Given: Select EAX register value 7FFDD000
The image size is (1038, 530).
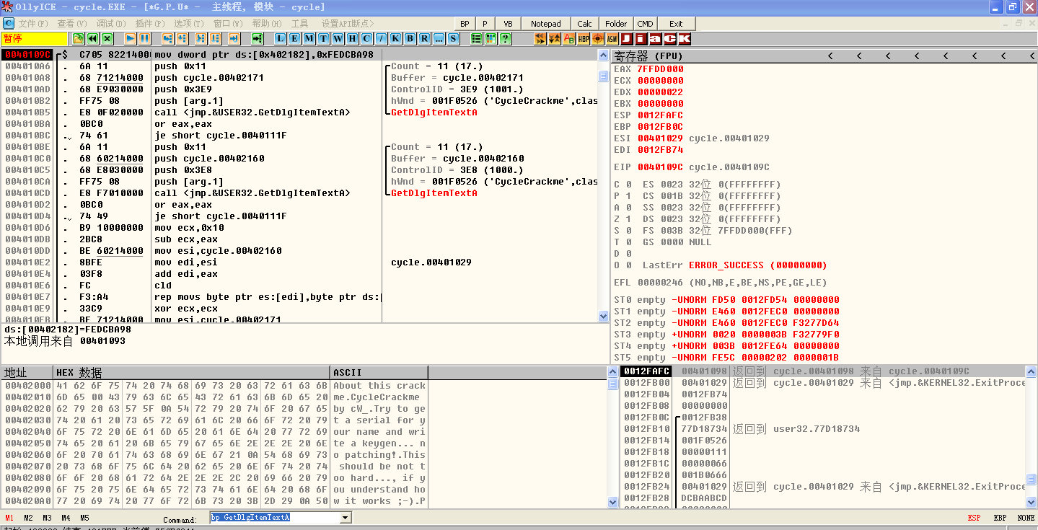Looking at the screenshot, I should coord(660,69).
